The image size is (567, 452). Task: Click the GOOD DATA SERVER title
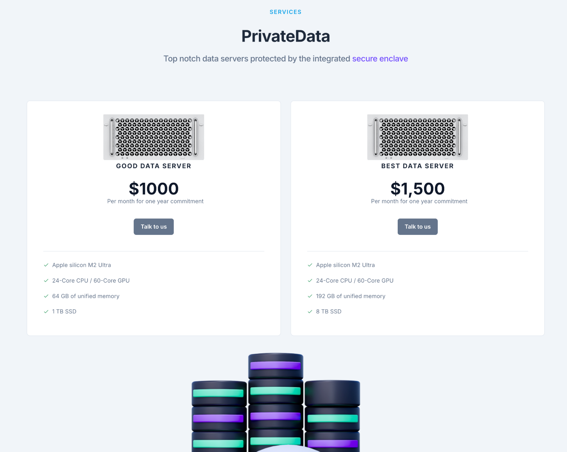click(153, 166)
